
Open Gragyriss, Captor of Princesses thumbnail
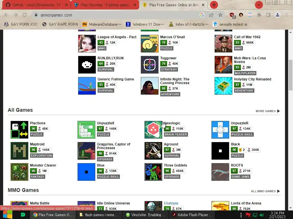point(86,151)
